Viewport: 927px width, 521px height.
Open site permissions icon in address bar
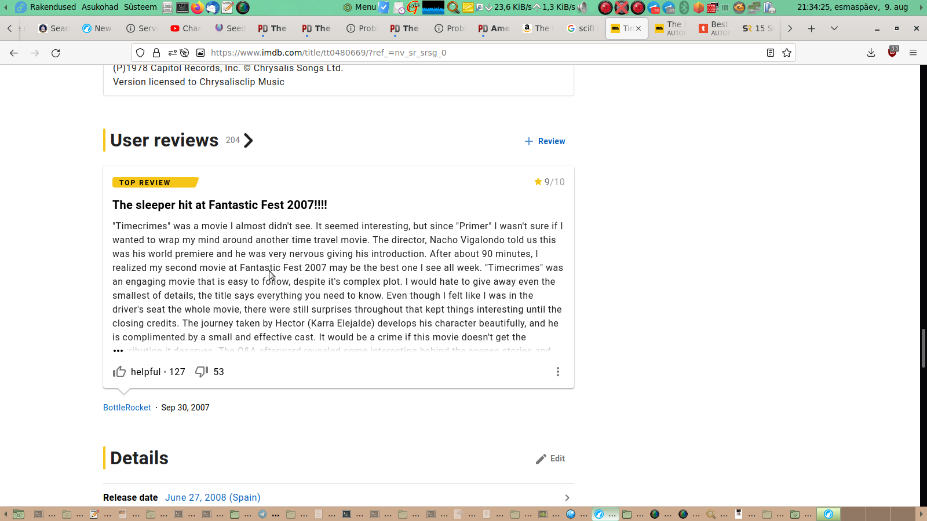click(x=172, y=53)
